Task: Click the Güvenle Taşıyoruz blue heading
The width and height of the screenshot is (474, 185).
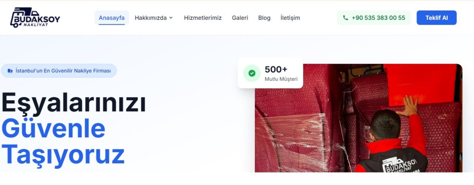Action: (x=63, y=142)
